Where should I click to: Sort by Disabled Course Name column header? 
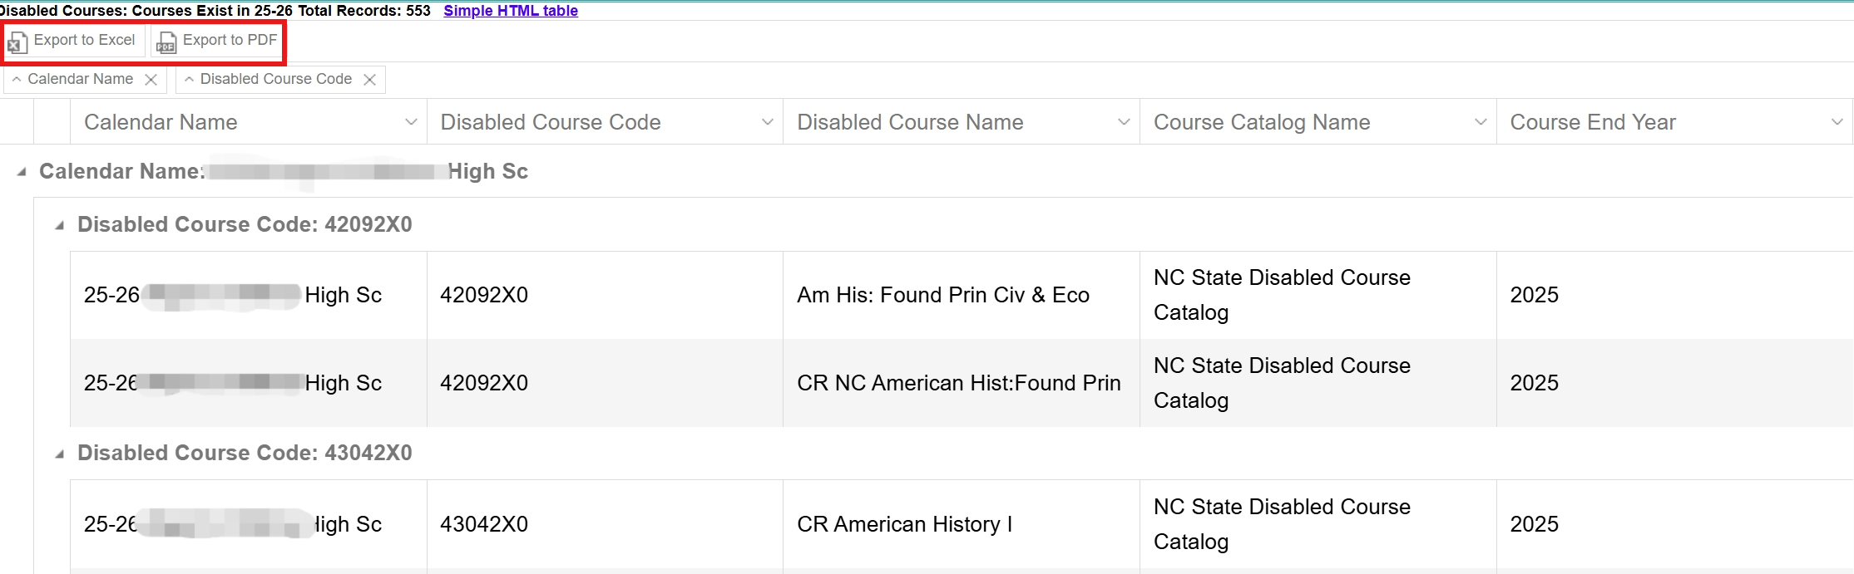(910, 122)
